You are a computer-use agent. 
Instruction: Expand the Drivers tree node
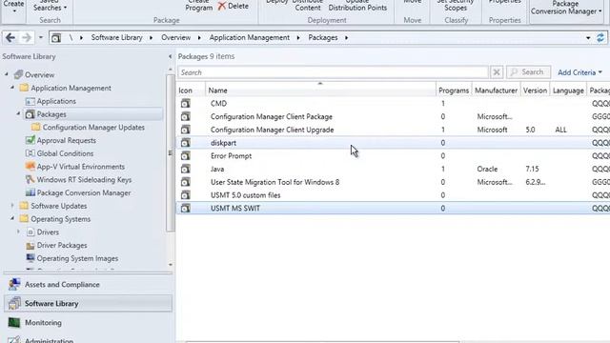(x=18, y=232)
